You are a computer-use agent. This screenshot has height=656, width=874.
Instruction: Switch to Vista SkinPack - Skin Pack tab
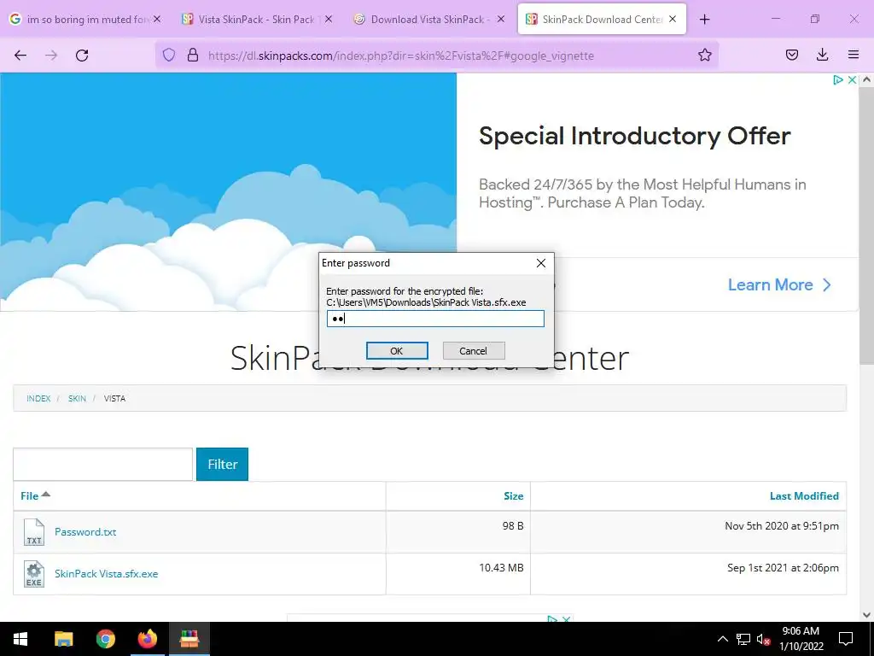pos(257,19)
